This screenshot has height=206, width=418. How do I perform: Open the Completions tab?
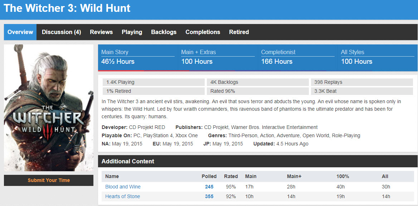(x=203, y=32)
